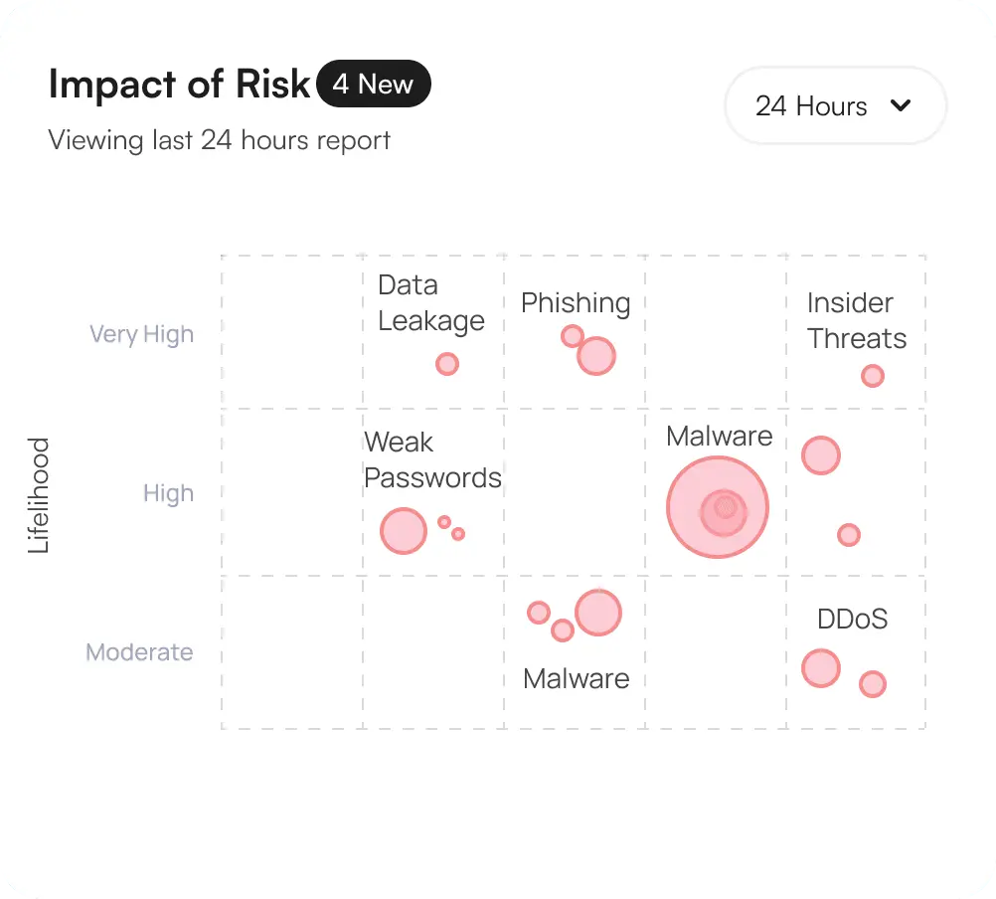Click the largest Phishing bubble
996x899 pixels.
595,354
